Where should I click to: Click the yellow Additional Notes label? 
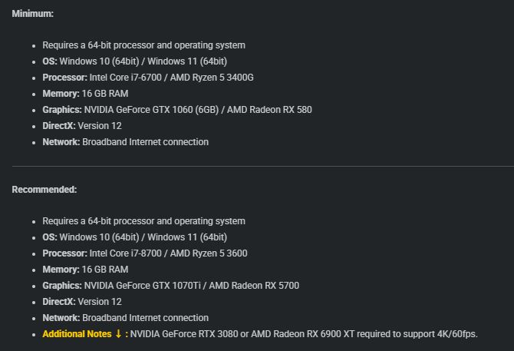(x=77, y=333)
